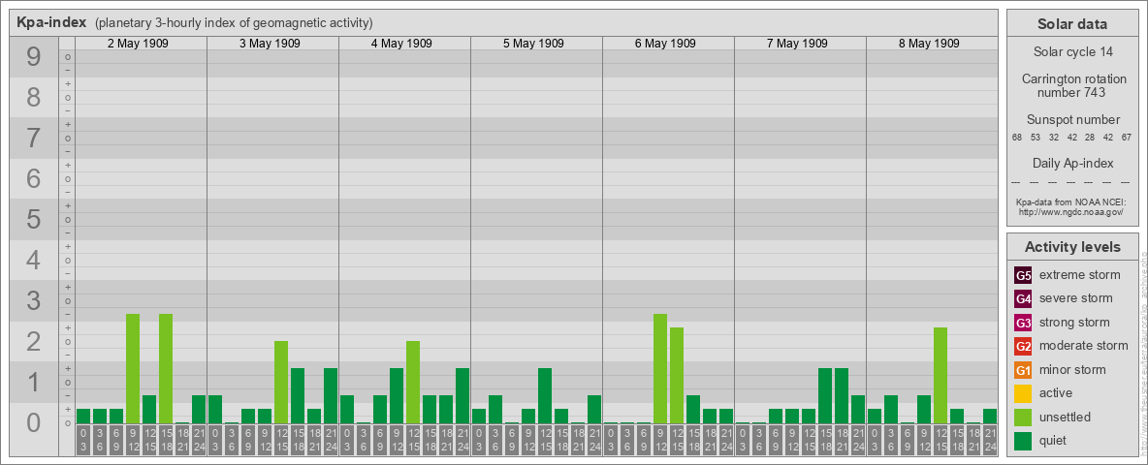
Task: Open the www.ngdc.noaa.gov link
Action: pos(1070,211)
